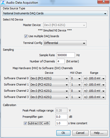Toggle Use multiple DAQ boards checkbox

(x=26, y=36)
